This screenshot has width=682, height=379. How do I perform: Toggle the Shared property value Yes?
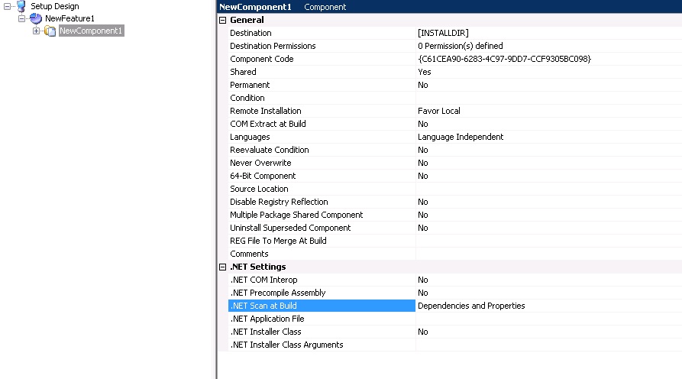tap(425, 72)
